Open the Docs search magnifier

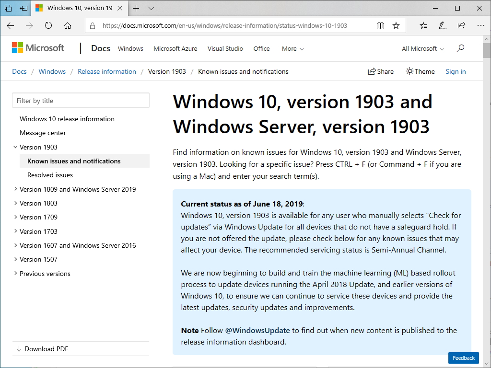pos(460,48)
